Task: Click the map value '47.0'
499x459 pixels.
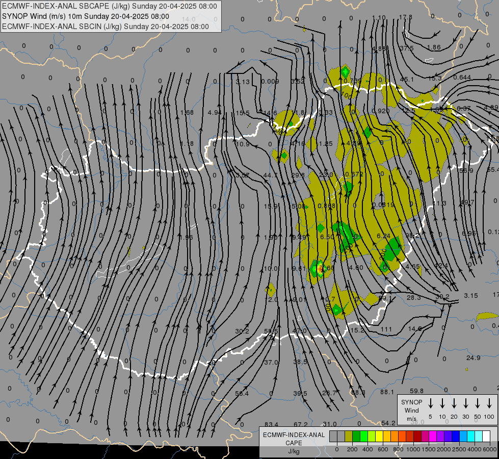Action: [x=299, y=330]
